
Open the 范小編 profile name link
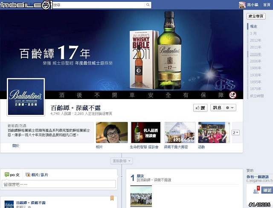[x=253, y=5]
